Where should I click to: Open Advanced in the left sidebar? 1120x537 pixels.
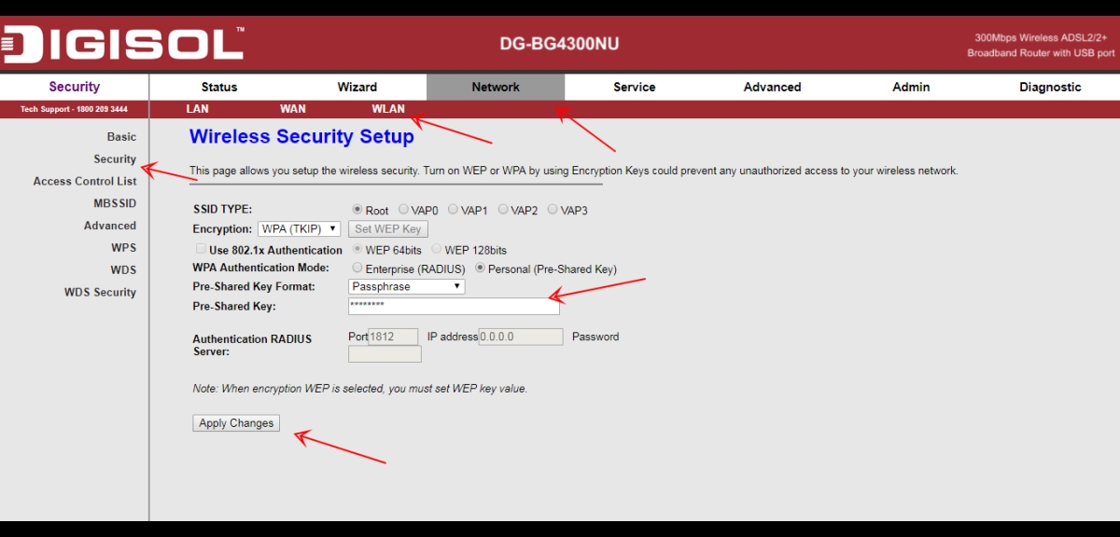tap(110, 226)
